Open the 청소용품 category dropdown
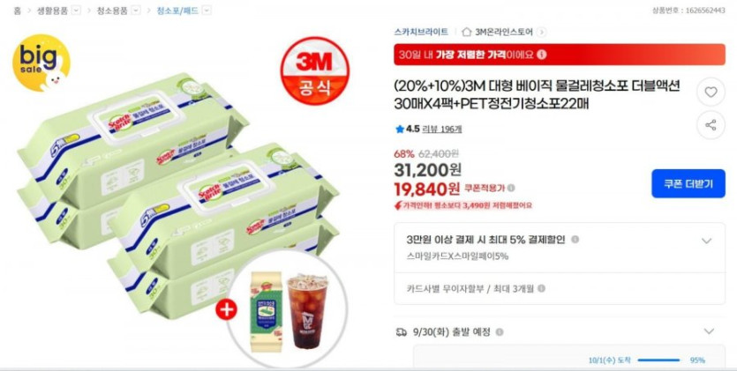This screenshot has width=737, height=371. pos(135,11)
